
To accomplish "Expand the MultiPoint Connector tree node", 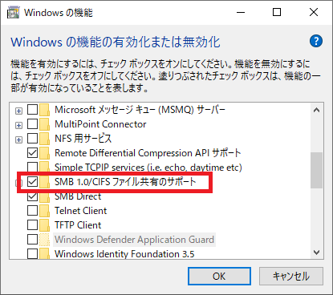I will pos(18,125).
